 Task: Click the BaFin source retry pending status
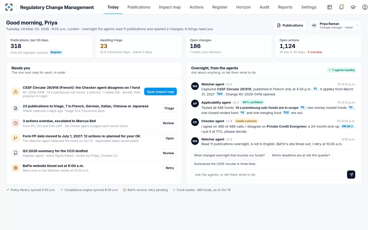click(x=145, y=190)
